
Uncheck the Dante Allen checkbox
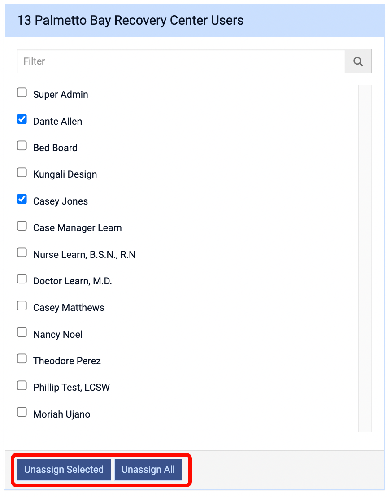tap(22, 119)
